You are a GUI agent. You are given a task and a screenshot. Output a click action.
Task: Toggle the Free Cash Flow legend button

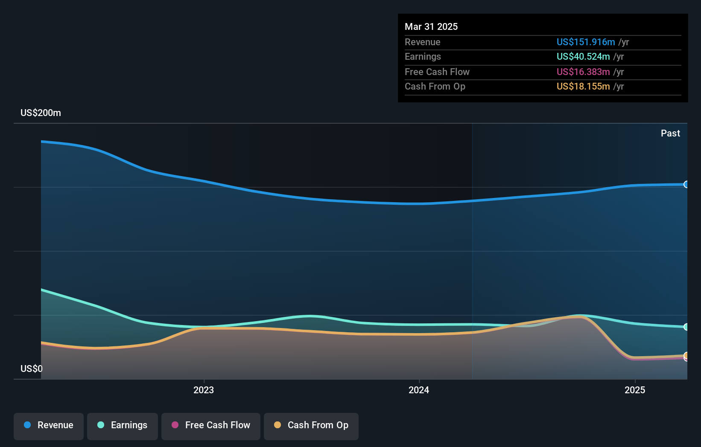coord(211,426)
